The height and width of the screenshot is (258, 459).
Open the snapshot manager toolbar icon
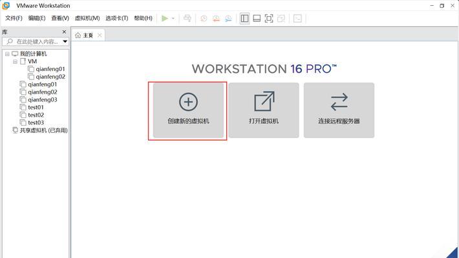click(228, 19)
